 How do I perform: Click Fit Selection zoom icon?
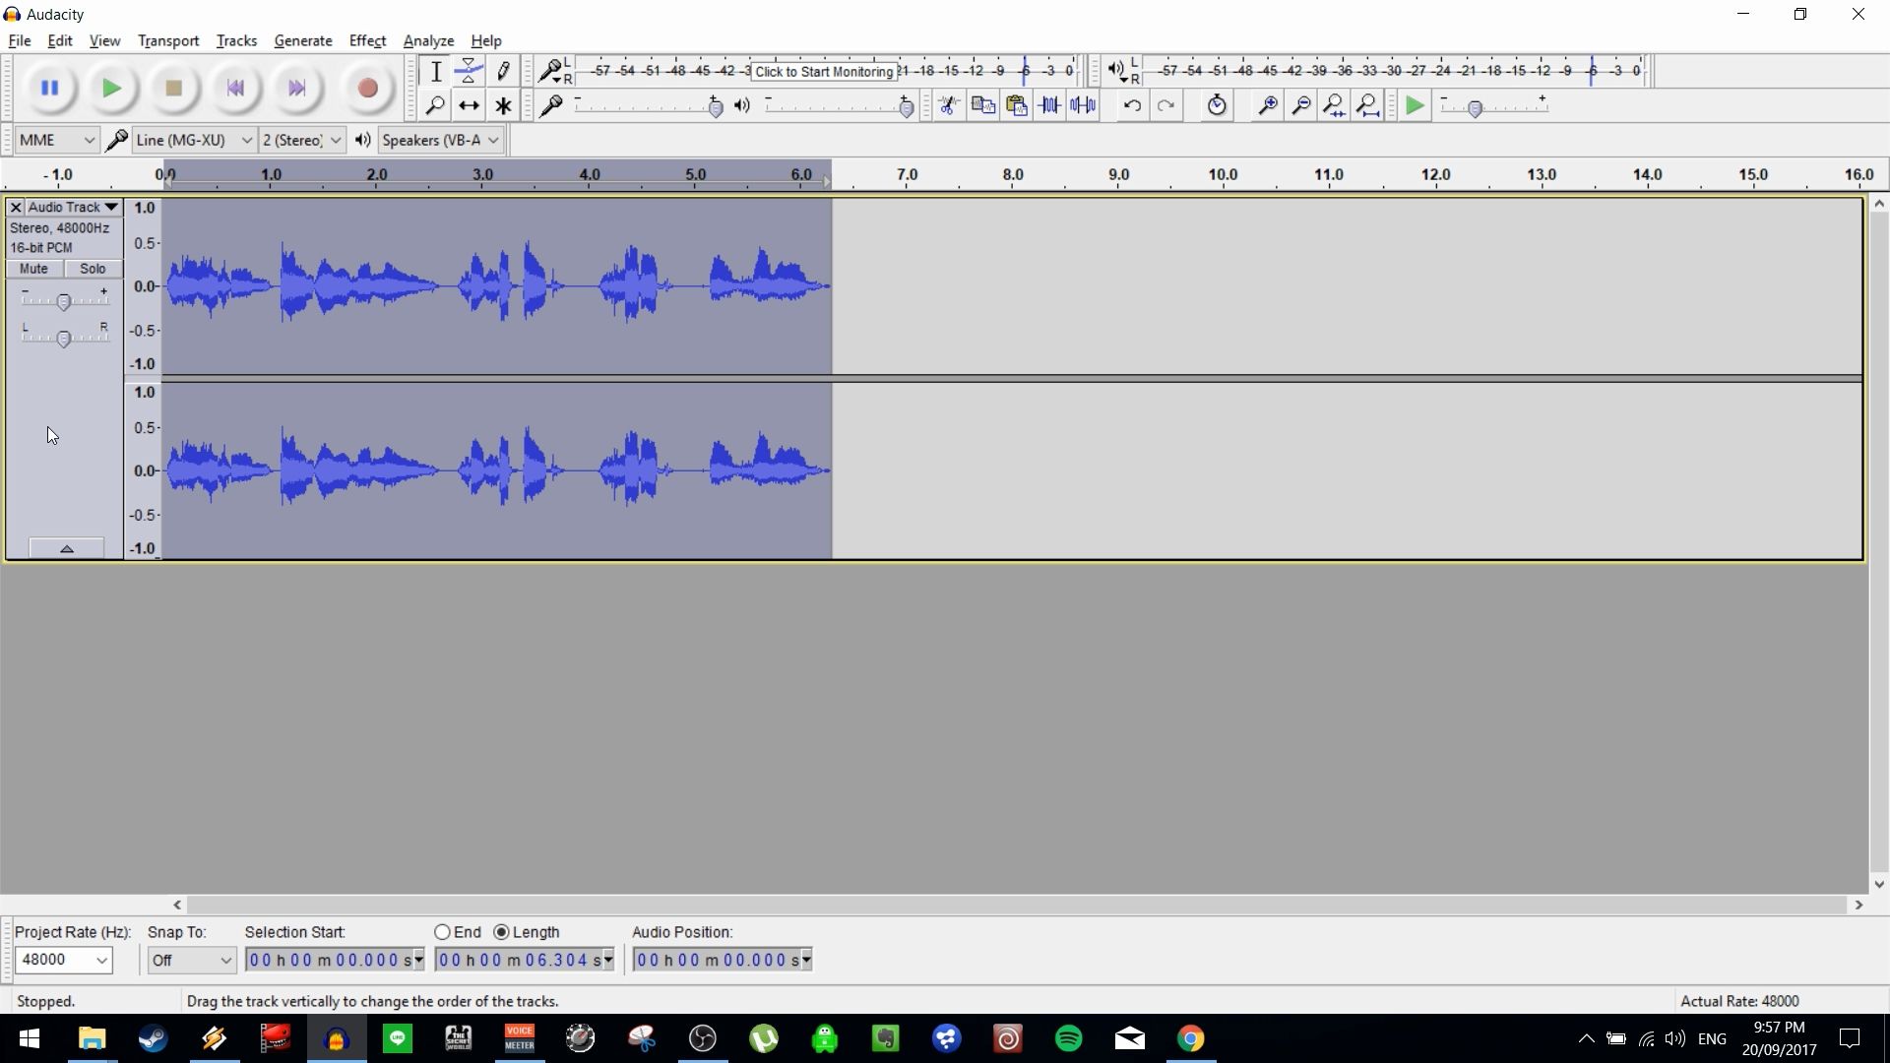coord(1335,105)
